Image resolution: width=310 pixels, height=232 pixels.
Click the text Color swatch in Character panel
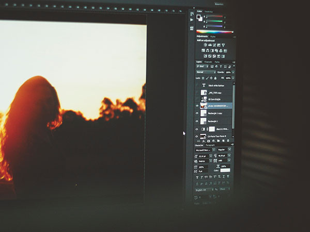tap(226, 170)
